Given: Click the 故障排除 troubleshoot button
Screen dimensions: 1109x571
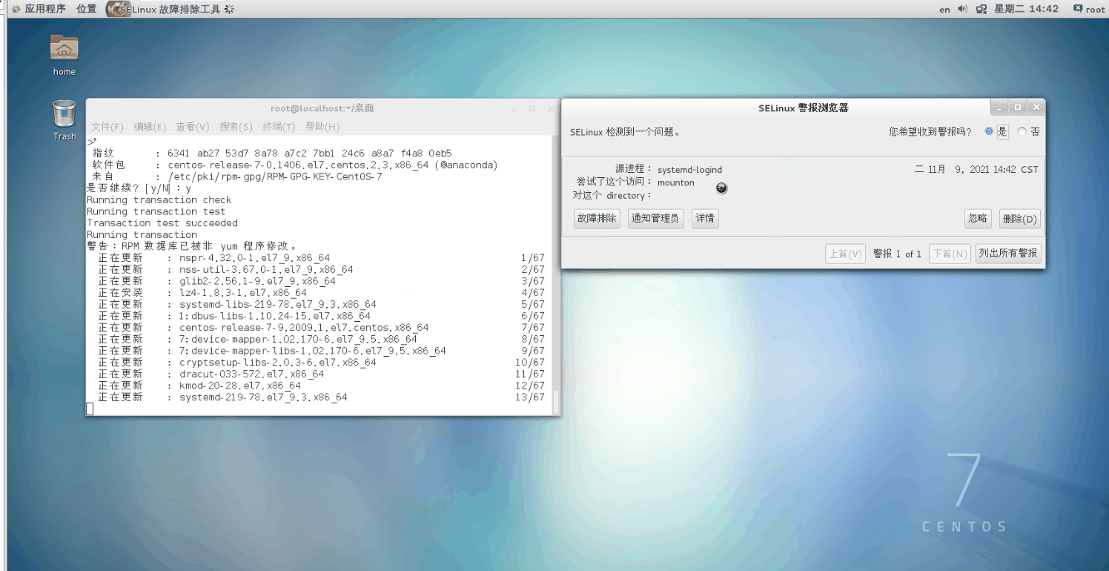Looking at the screenshot, I should tap(597, 219).
